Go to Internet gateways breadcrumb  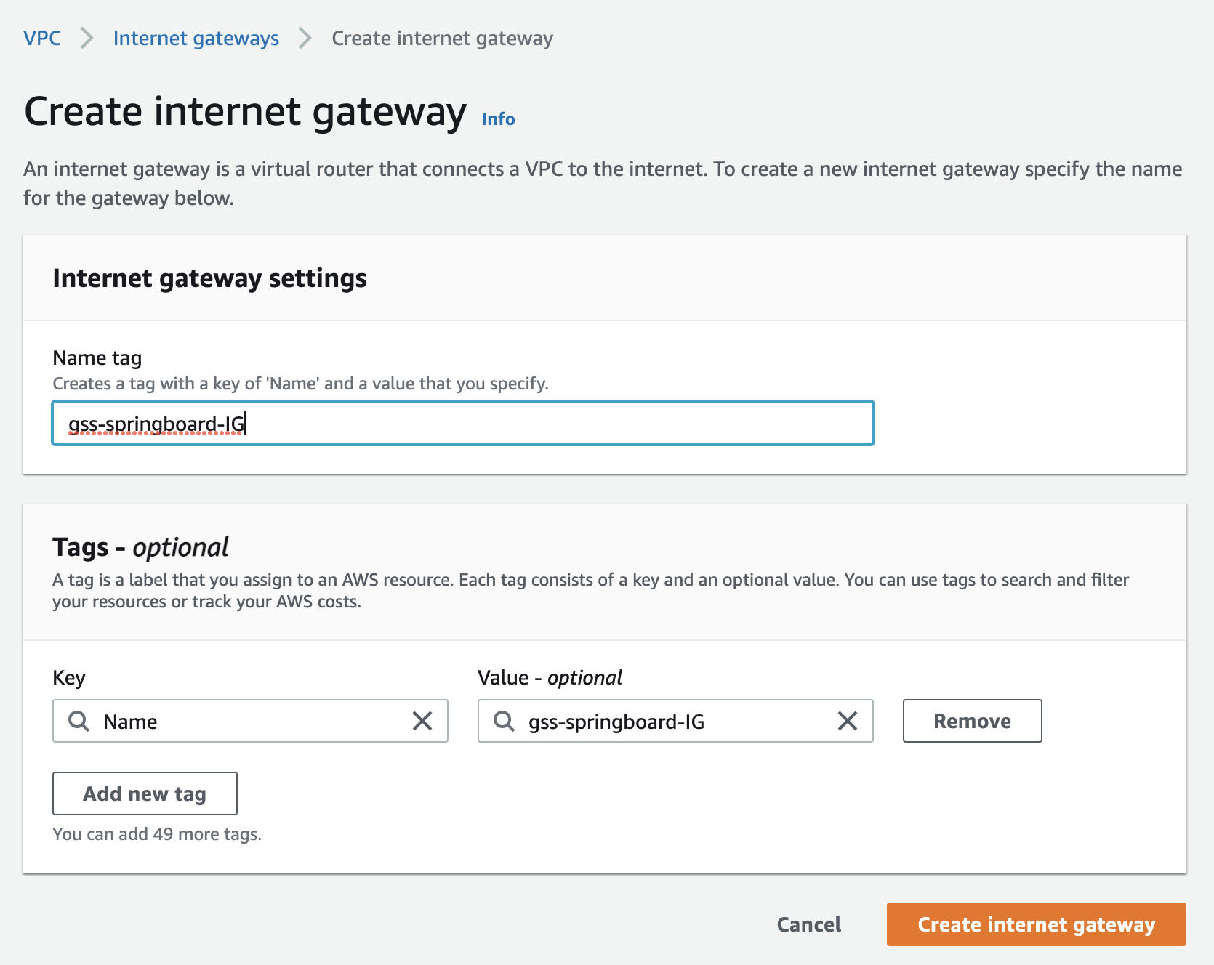[x=196, y=38]
